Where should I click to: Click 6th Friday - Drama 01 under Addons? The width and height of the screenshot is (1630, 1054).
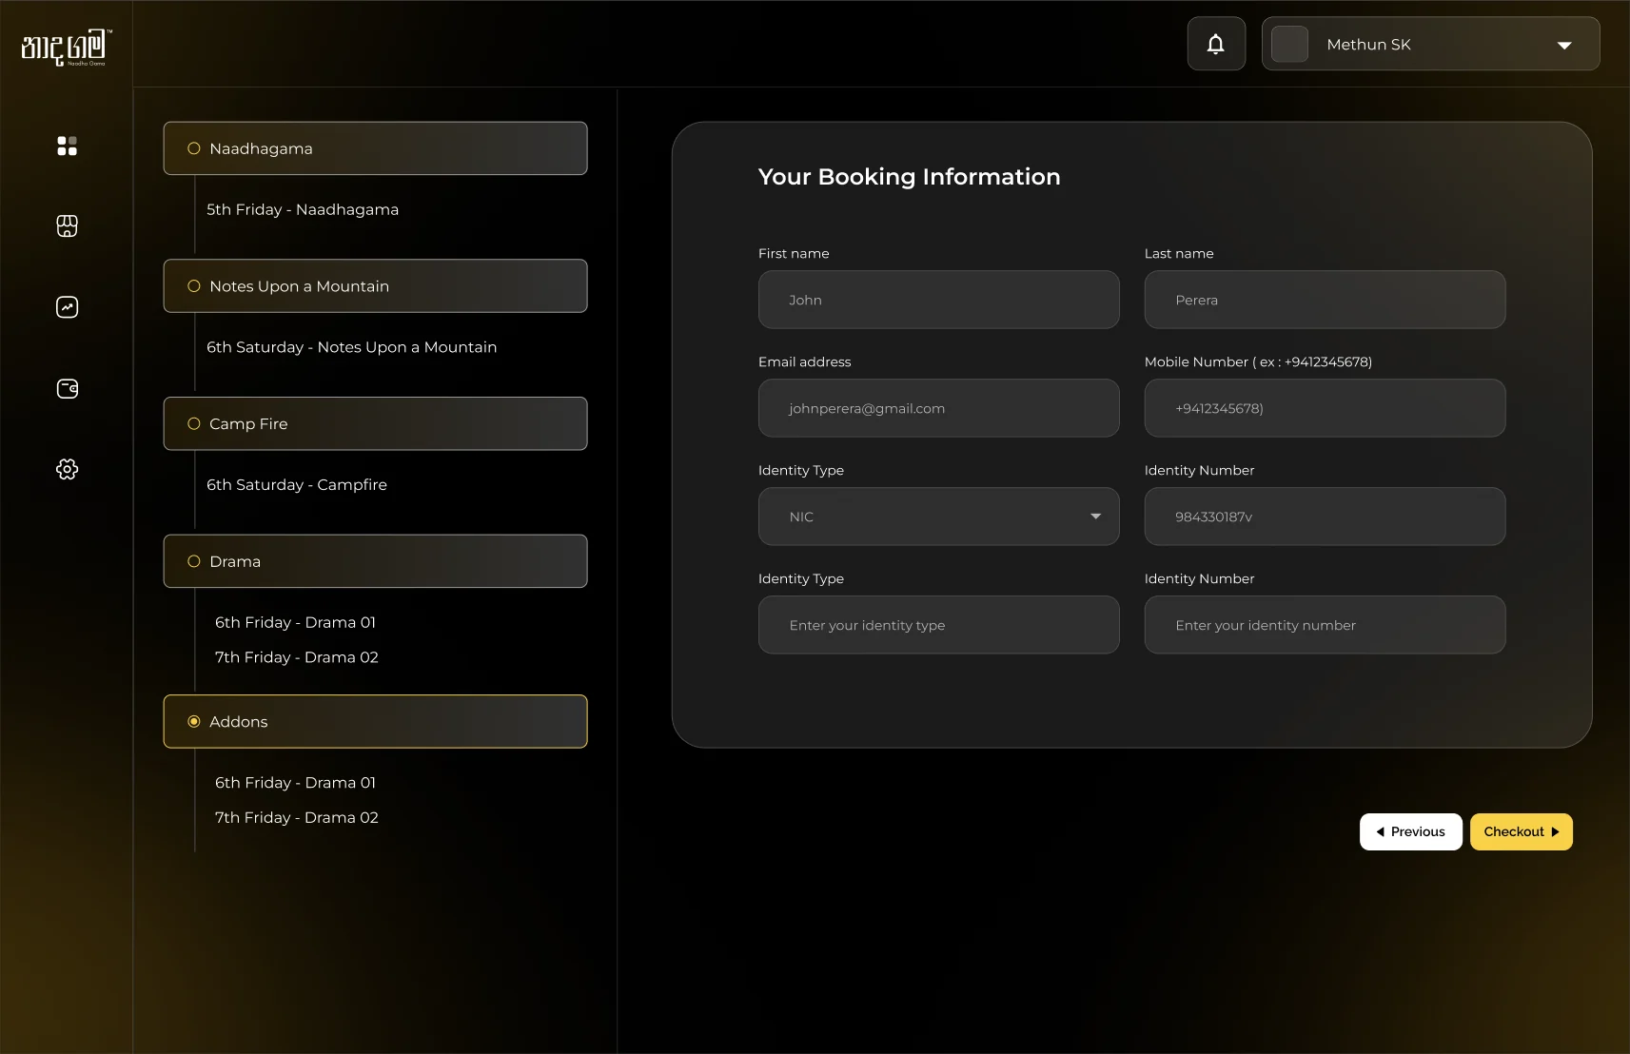[295, 783]
